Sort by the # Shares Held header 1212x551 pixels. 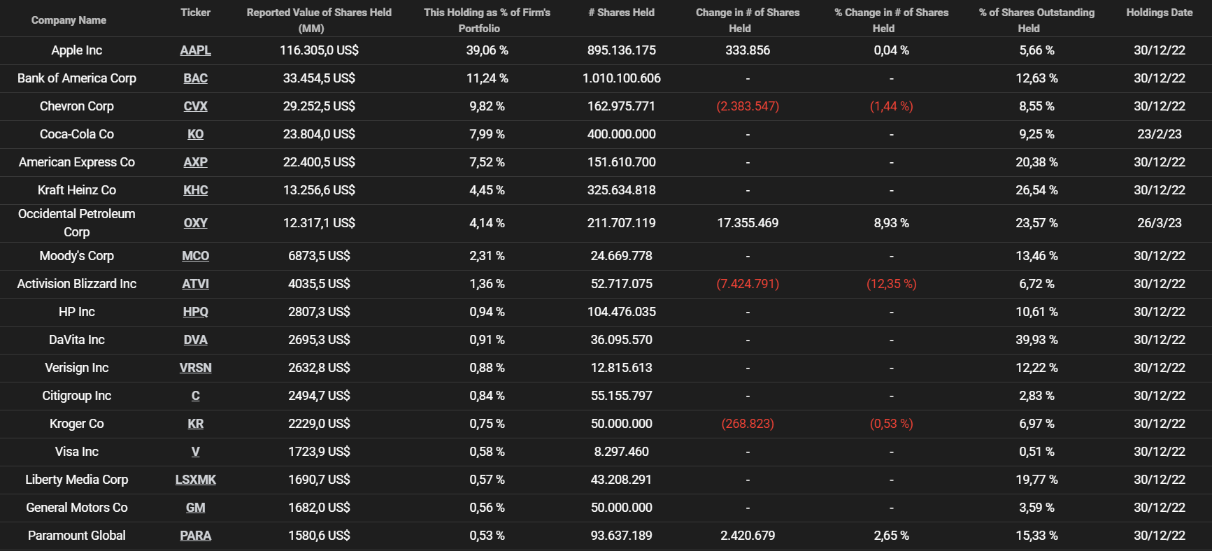pos(621,13)
